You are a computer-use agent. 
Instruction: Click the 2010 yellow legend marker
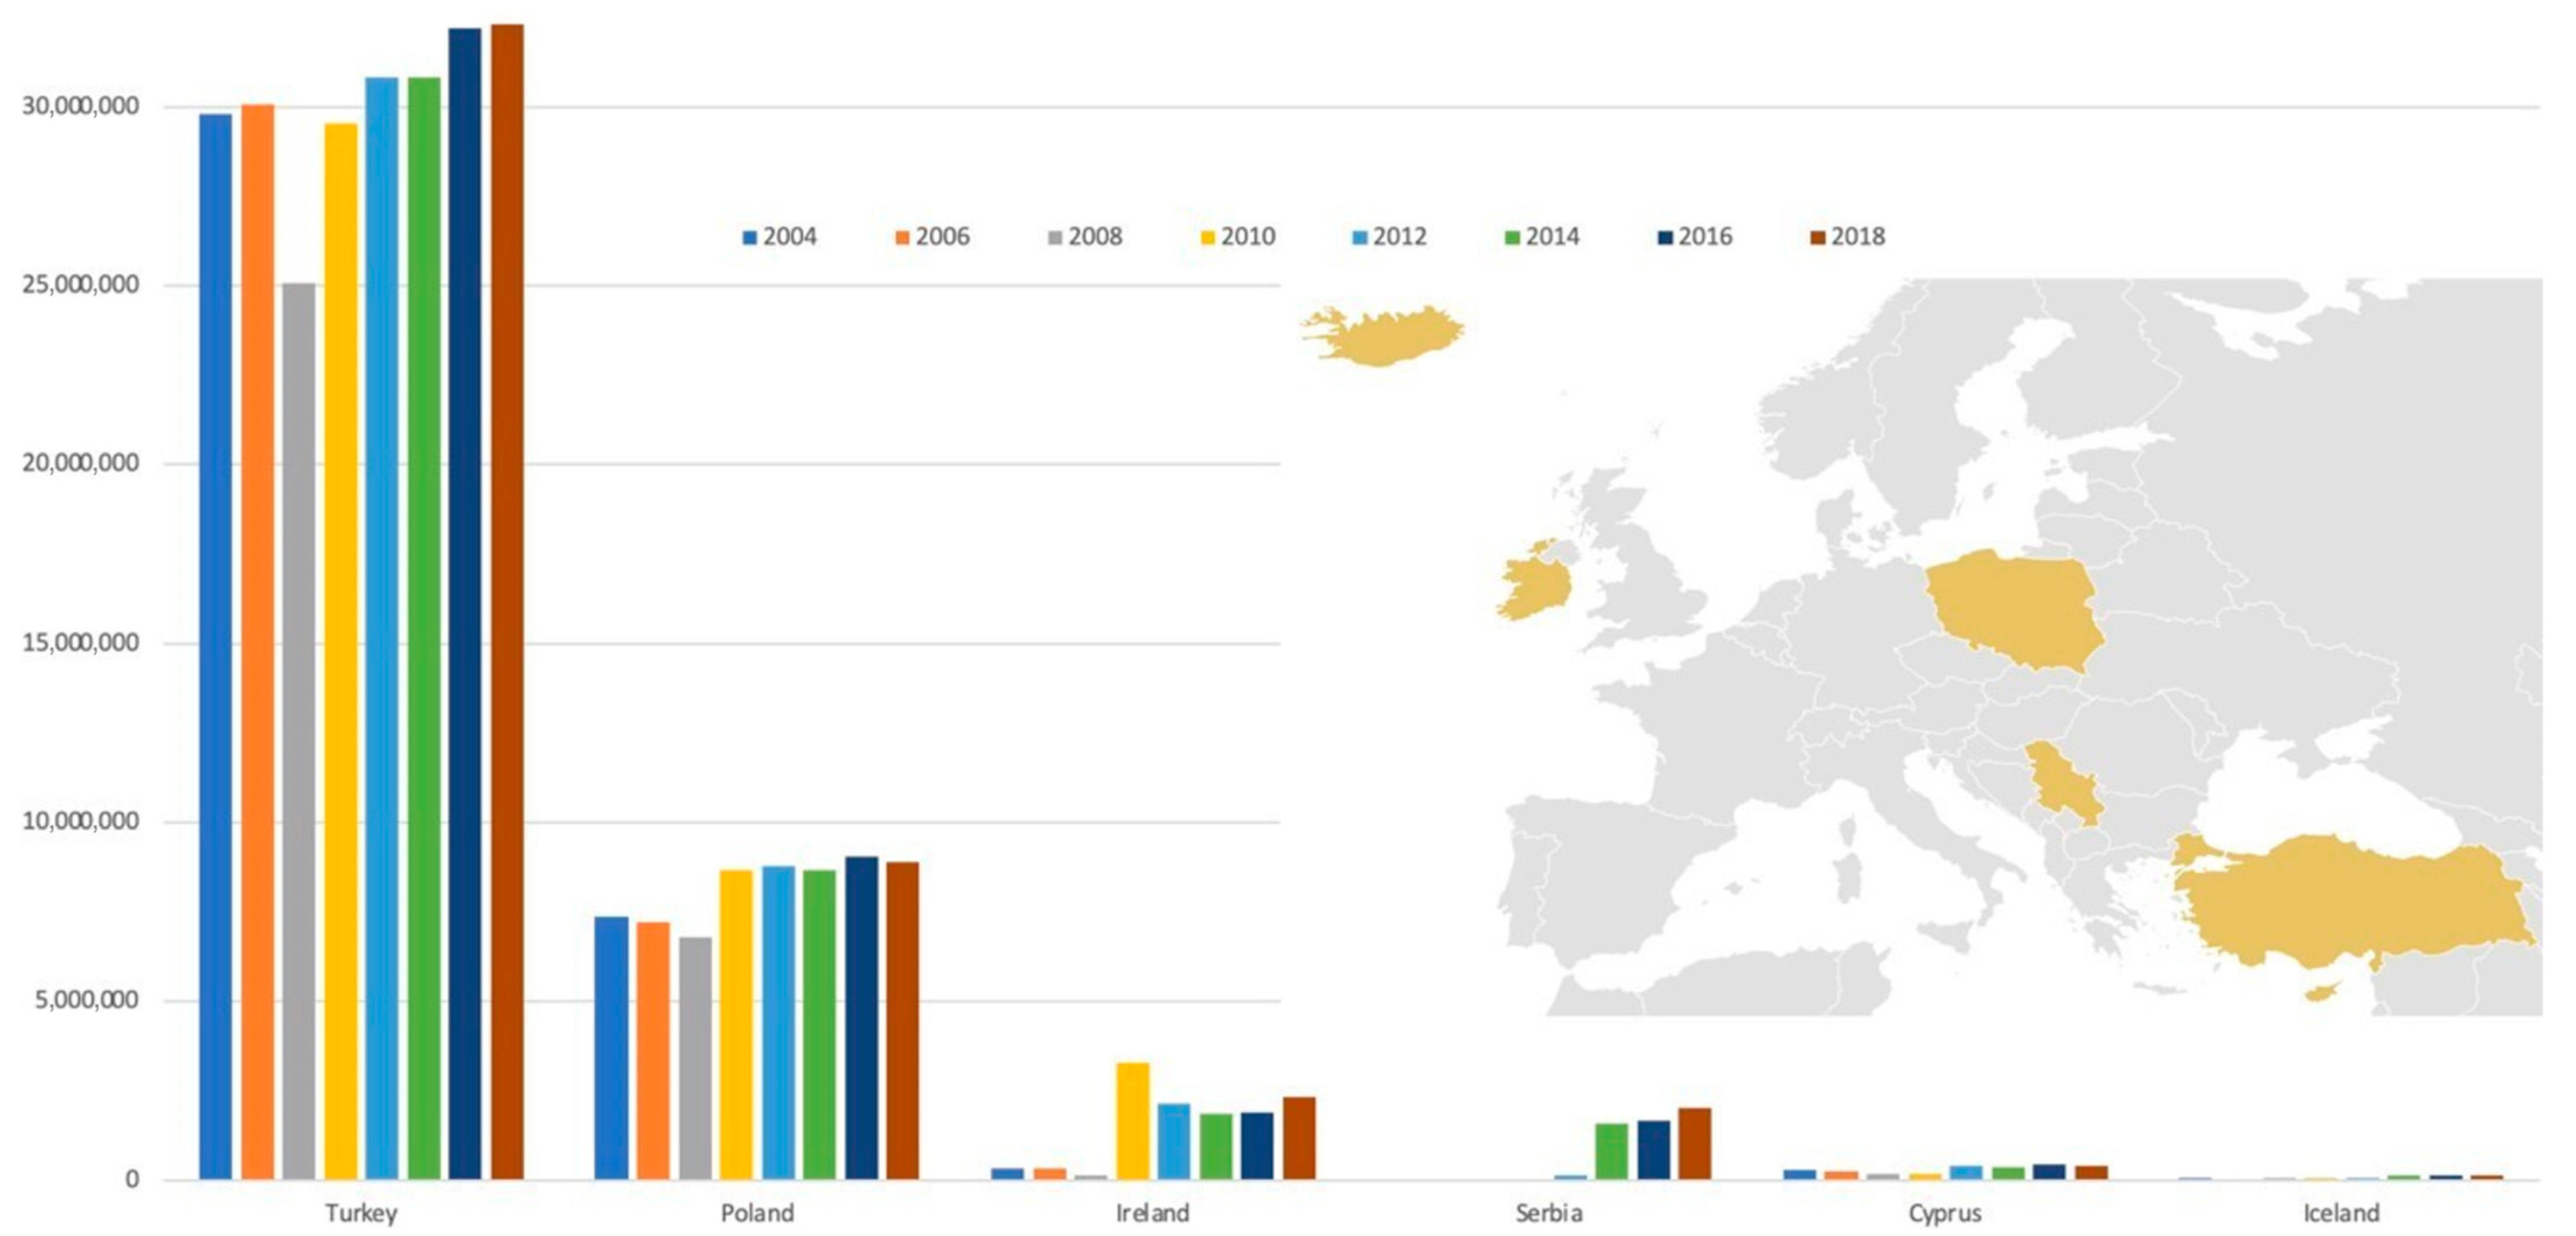point(1207,238)
